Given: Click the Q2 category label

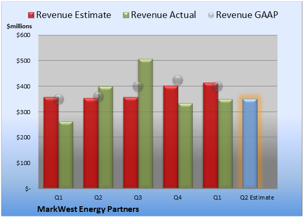Looking at the screenshot, I should pyautogui.click(x=98, y=197).
